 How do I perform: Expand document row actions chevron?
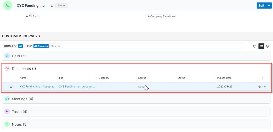(265, 87)
